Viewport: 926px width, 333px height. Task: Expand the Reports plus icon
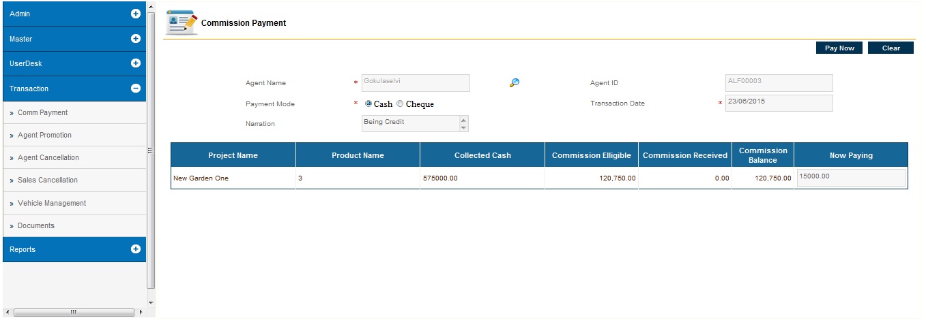(135, 249)
